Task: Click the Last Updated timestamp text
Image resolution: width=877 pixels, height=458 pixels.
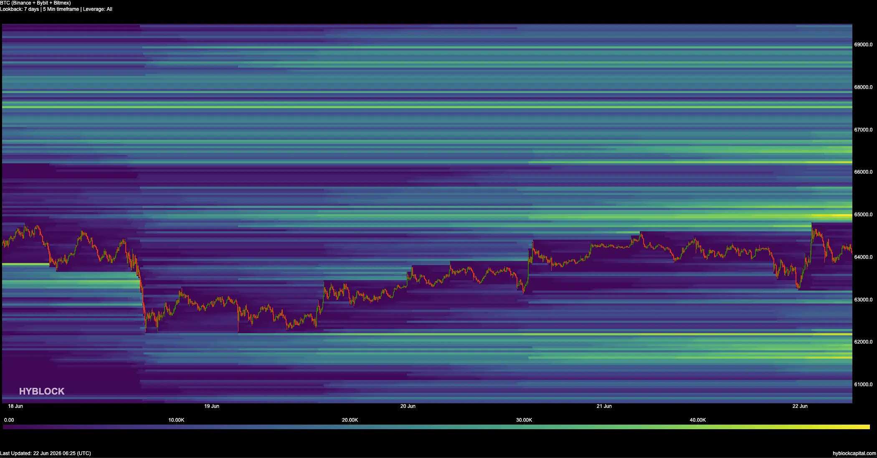Action: (x=46, y=453)
